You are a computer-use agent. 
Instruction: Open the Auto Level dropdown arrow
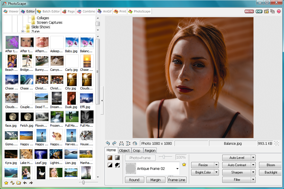pos(253,157)
